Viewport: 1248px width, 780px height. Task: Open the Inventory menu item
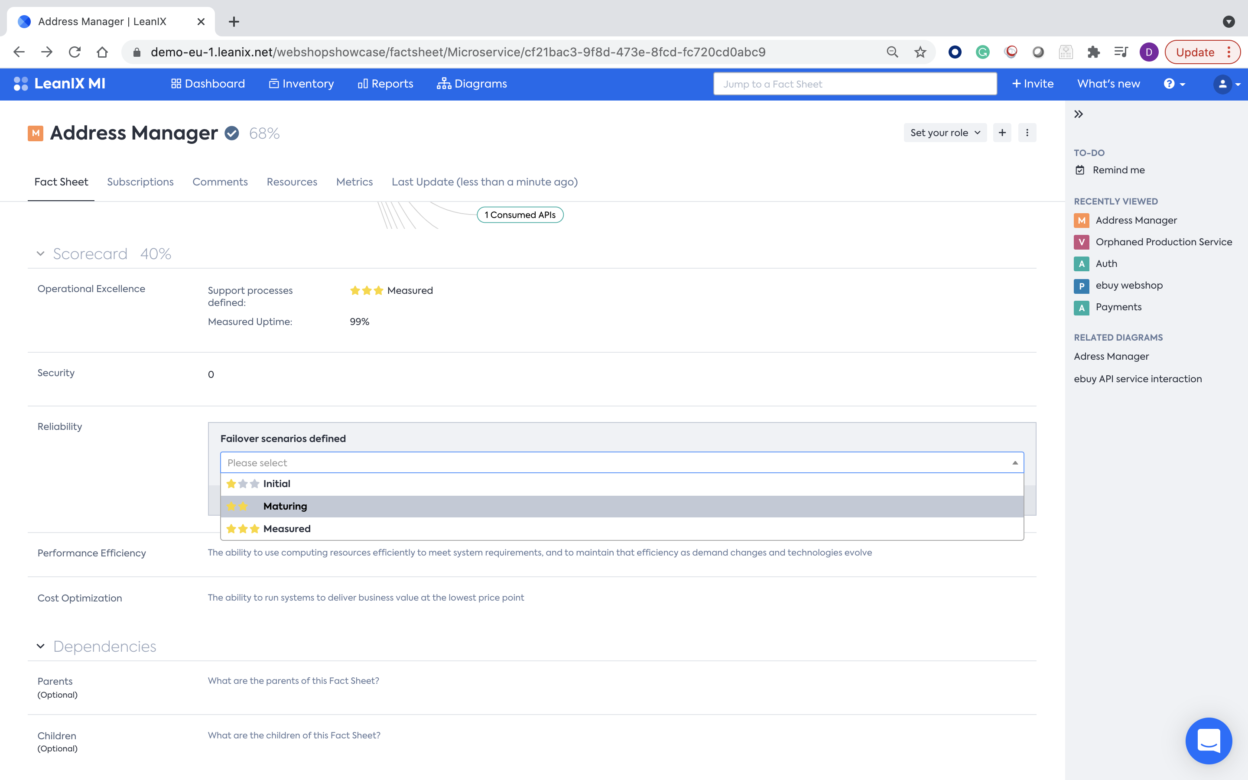coord(302,84)
